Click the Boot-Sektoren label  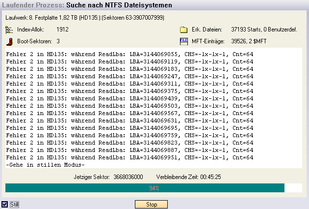pos(34,41)
